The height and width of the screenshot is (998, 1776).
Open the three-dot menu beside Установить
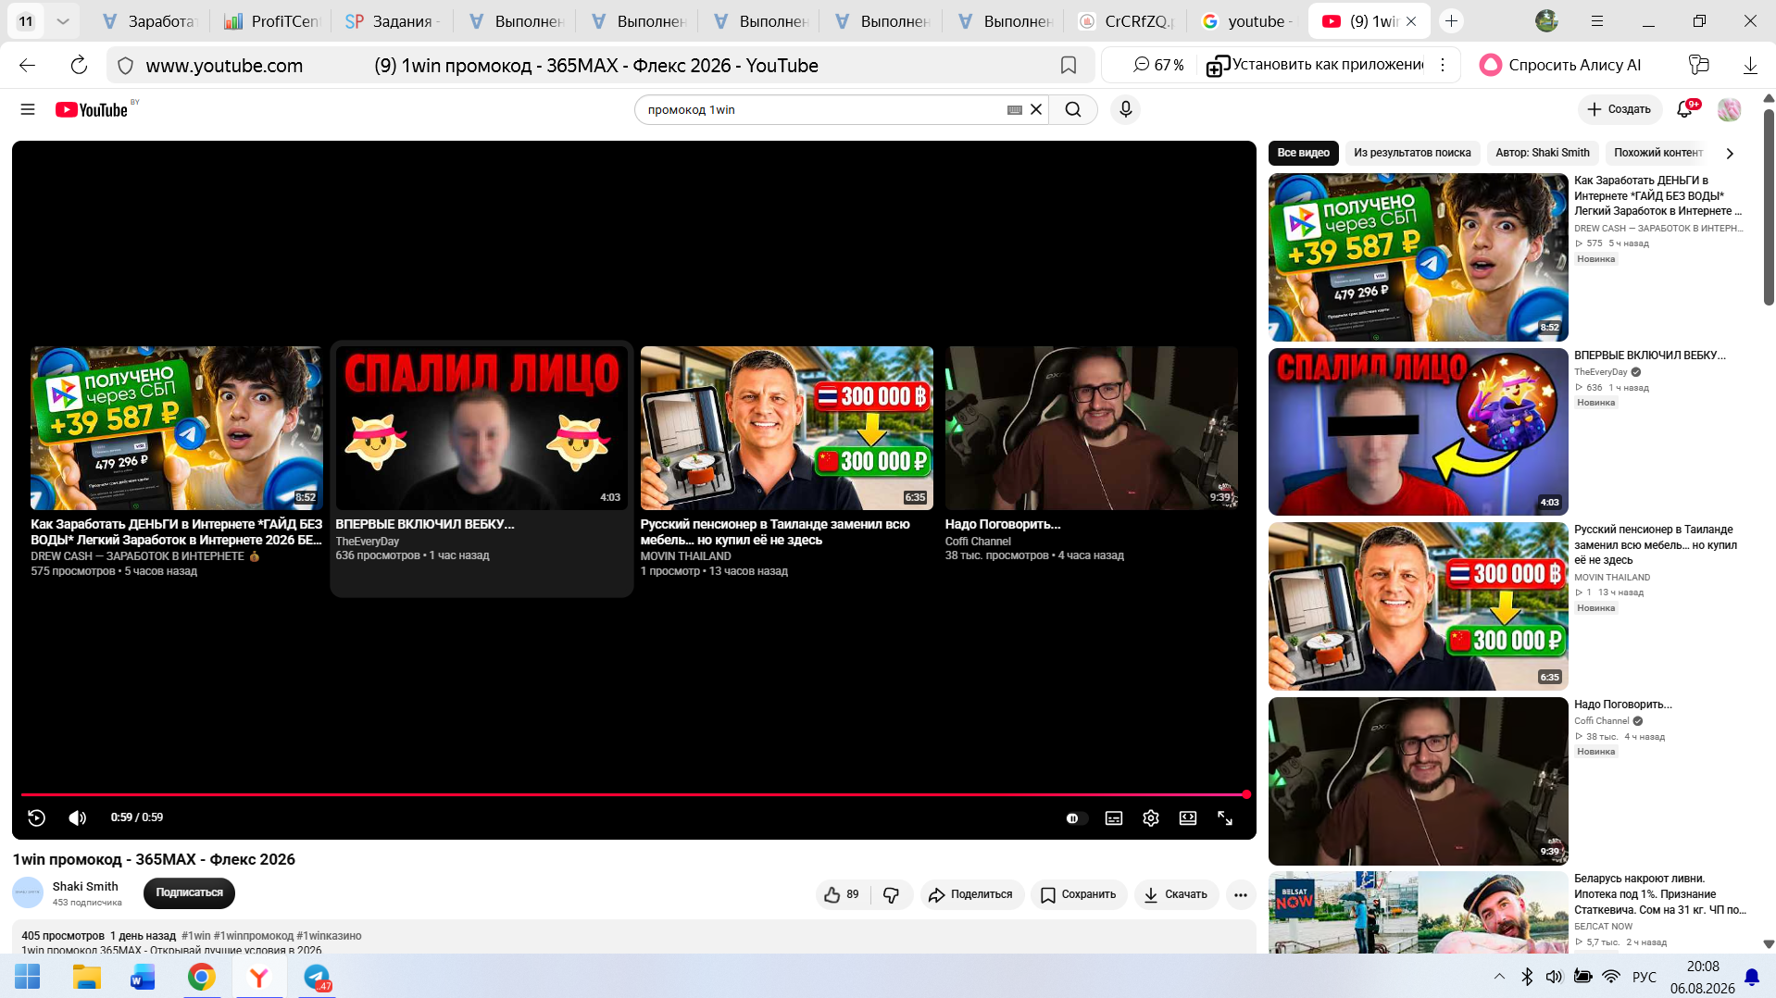click(x=1443, y=65)
